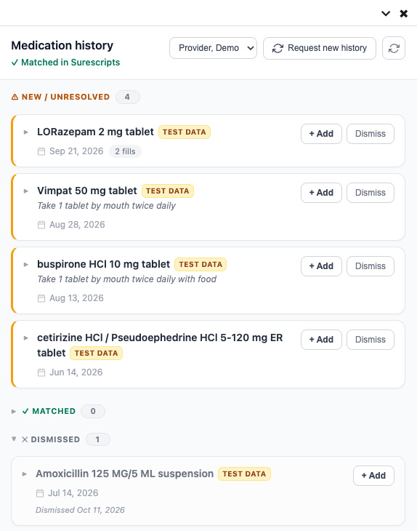The width and height of the screenshot is (417, 531).
Task: Add buspirone HCl 10 mg tablet
Action: pos(321,266)
